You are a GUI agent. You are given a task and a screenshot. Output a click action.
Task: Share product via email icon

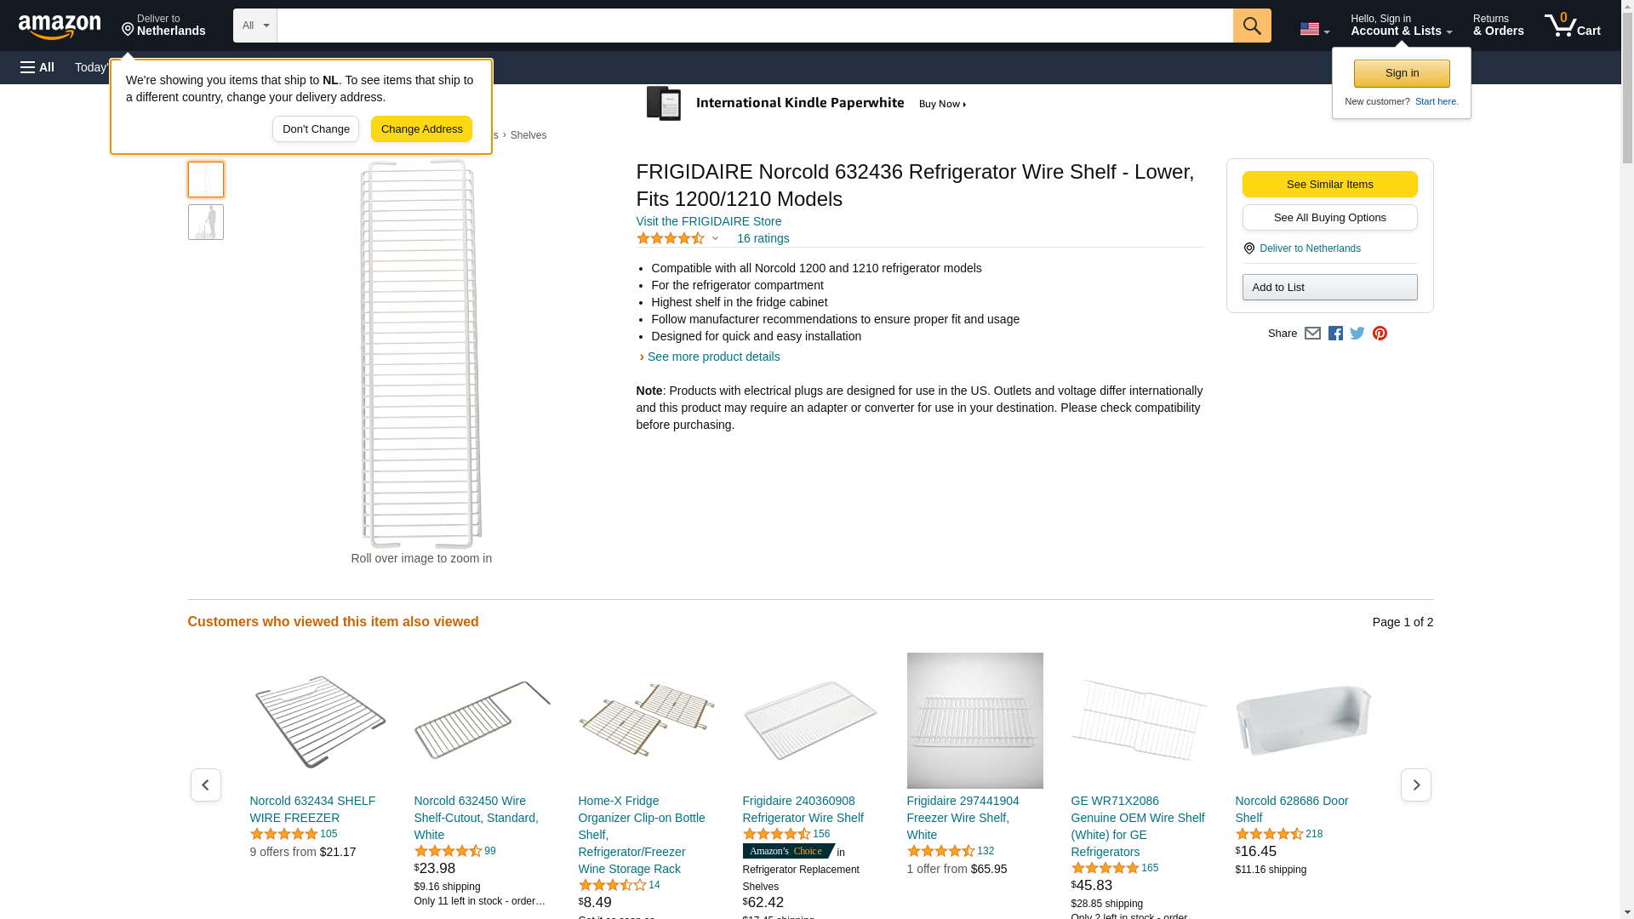(x=1312, y=334)
